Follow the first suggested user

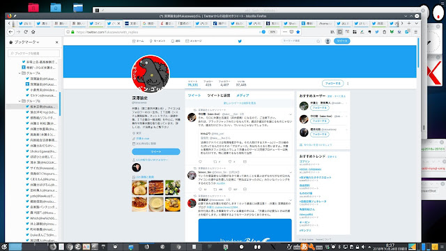(319, 108)
